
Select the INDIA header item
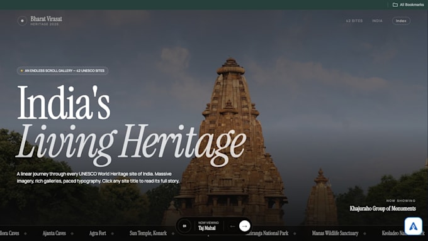(x=377, y=21)
